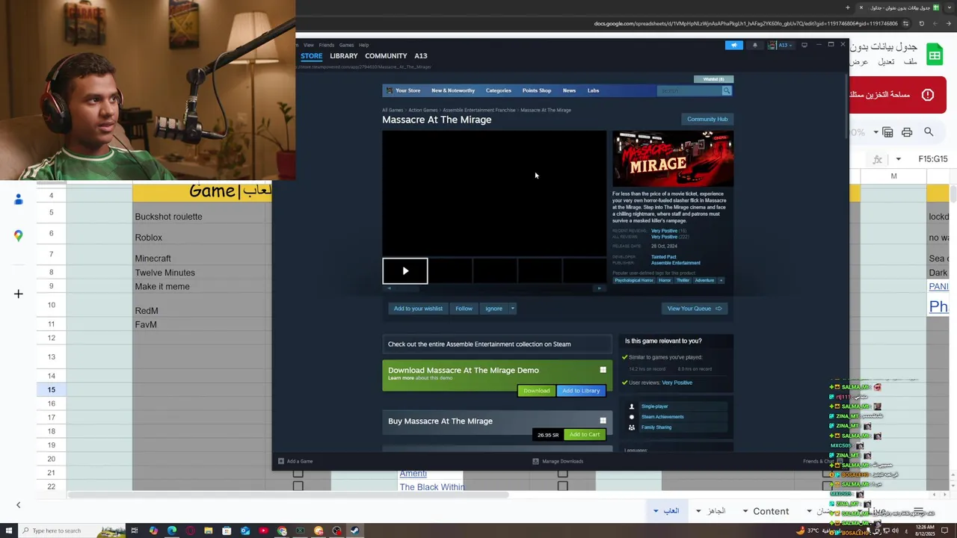Viewport: 957px width, 538px height.
Task: Click single-player feature icon
Action: pyautogui.click(x=631, y=406)
